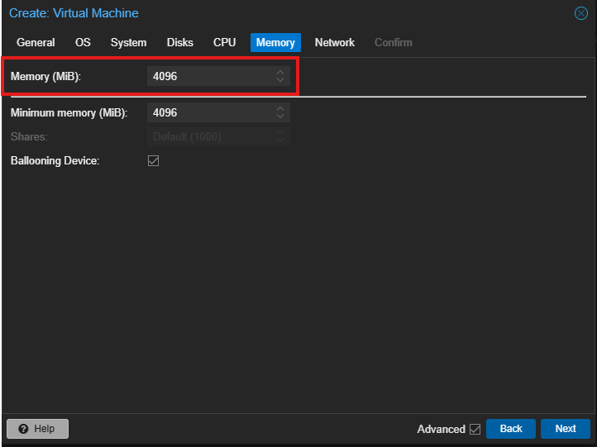Toggle the Ballooning Device checkbox
The image size is (597, 447).
pyautogui.click(x=154, y=160)
